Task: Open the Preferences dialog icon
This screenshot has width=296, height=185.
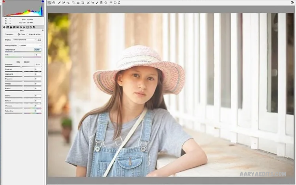Action: [111, 2]
